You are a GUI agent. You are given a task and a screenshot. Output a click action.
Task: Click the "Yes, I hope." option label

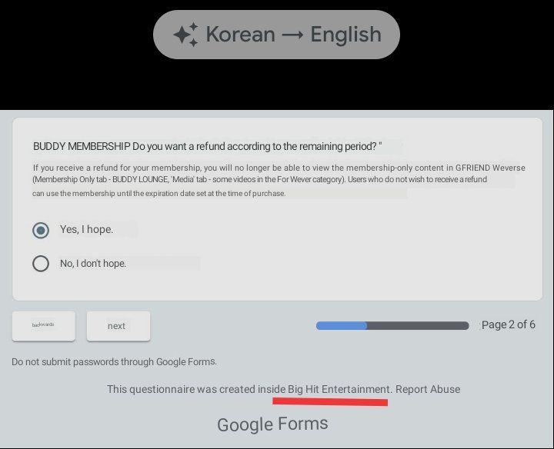coord(86,230)
